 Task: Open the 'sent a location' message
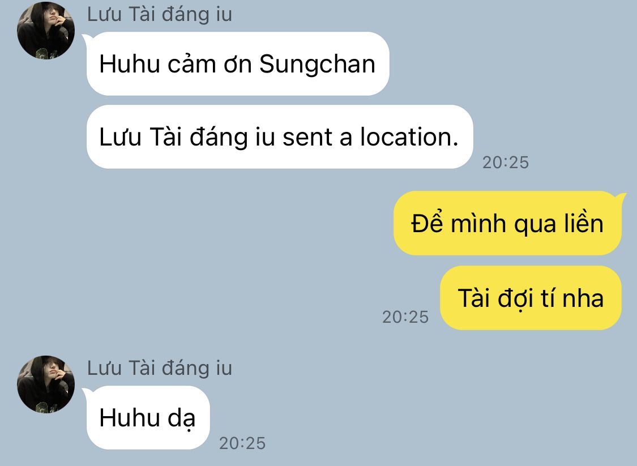click(x=280, y=137)
